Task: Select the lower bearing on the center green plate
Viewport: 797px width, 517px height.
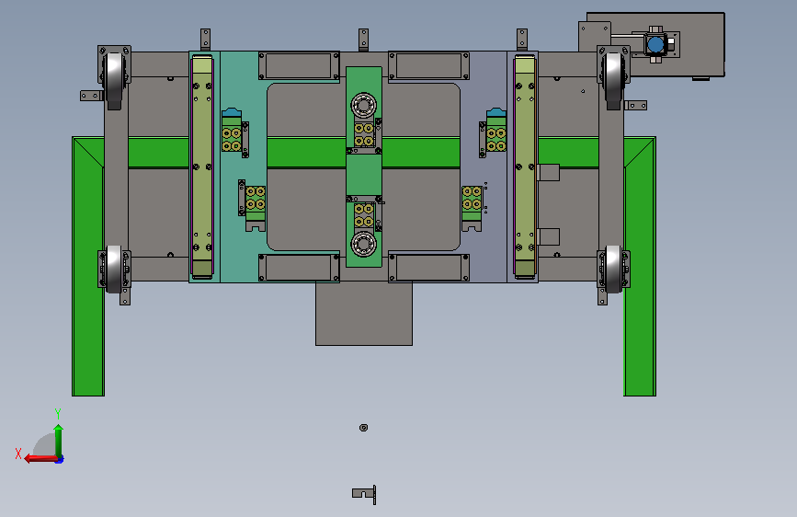Action: point(363,245)
